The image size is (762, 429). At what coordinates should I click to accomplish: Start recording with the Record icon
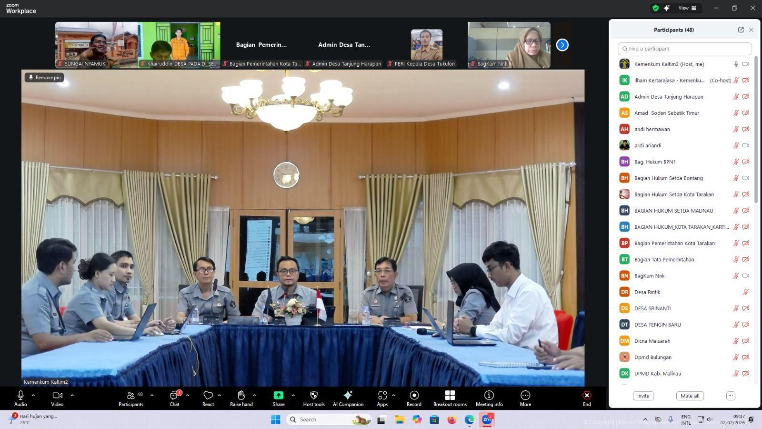click(414, 396)
